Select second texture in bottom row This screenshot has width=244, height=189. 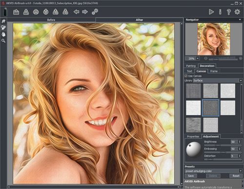click(x=211, y=125)
